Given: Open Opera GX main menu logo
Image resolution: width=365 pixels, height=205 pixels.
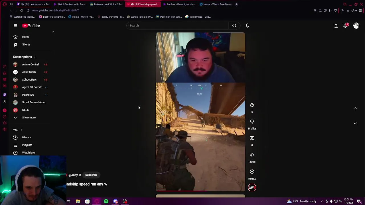Looking at the screenshot, I should (x=5, y=4).
